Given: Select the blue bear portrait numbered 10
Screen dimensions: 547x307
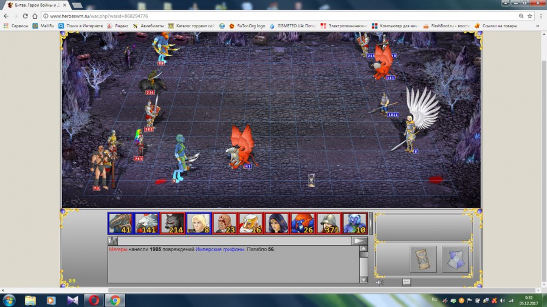Looking at the screenshot, I should (x=354, y=223).
